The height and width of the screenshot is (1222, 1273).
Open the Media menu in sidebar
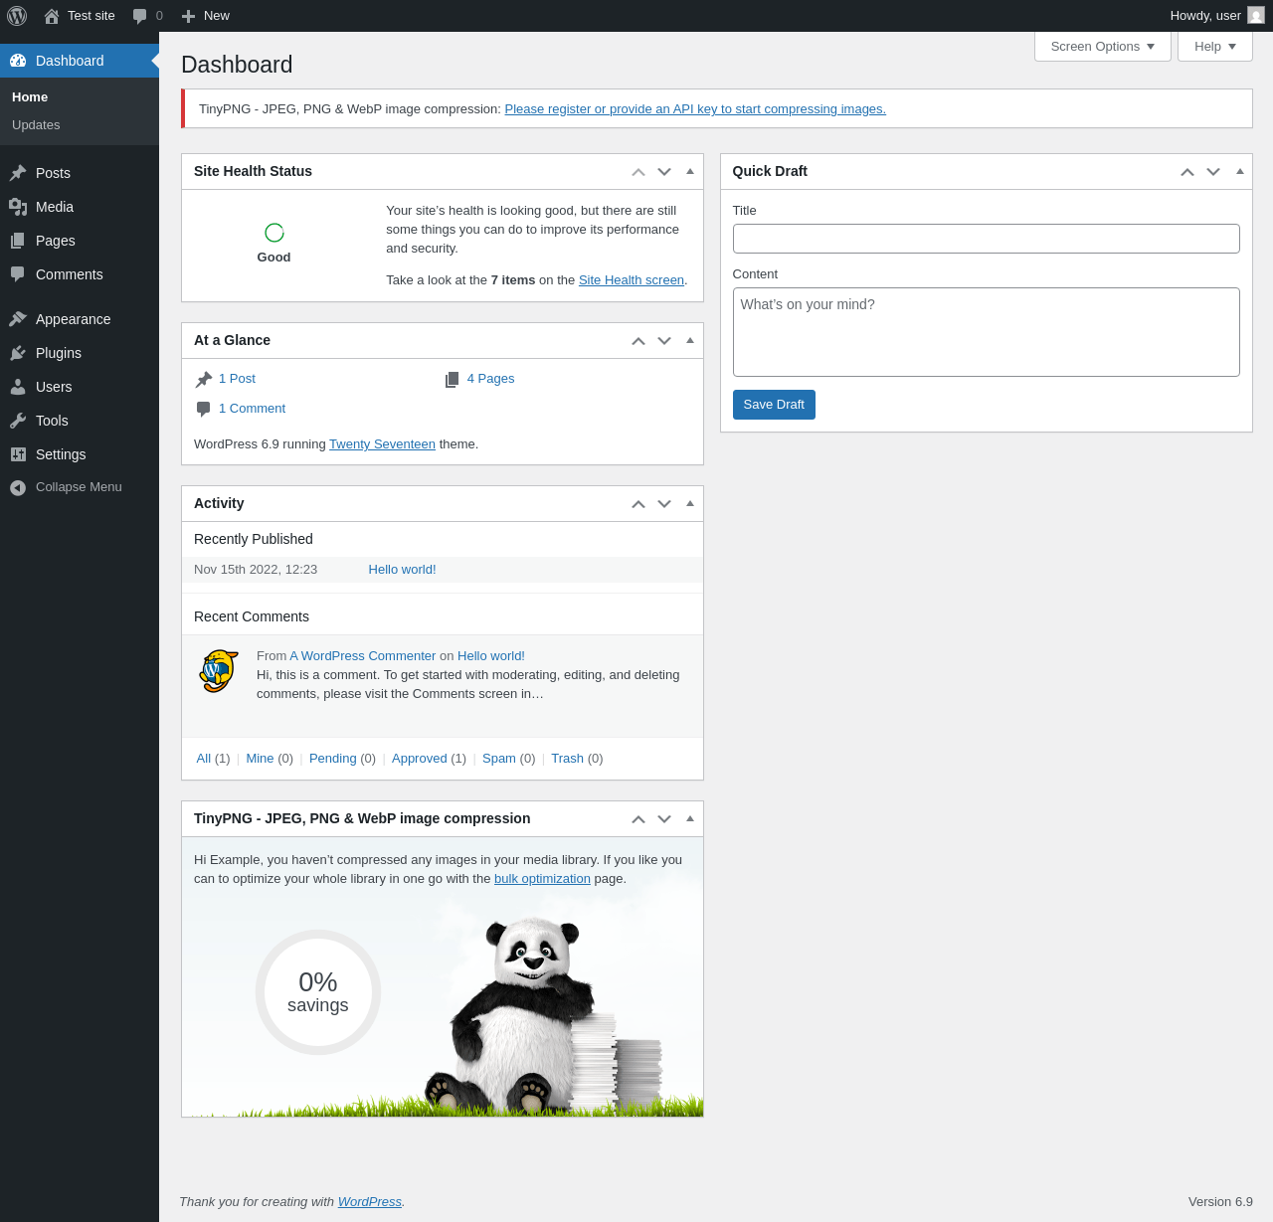(80, 207)
